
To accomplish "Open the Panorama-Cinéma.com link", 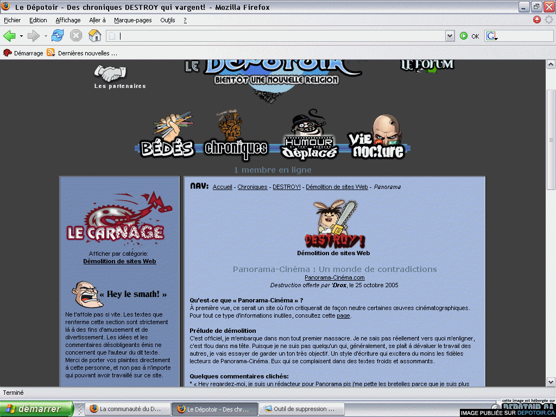I will coord(334,277).
